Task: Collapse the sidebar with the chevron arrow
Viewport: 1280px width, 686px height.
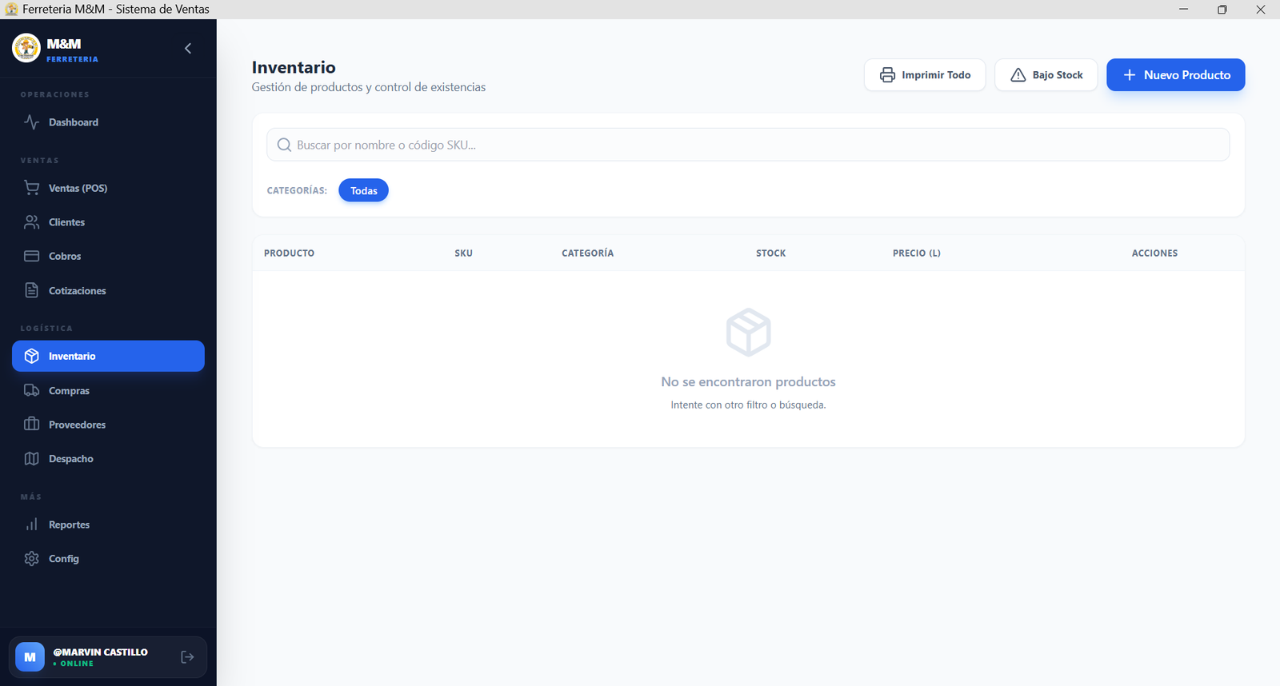Action: tap(188, 48)
